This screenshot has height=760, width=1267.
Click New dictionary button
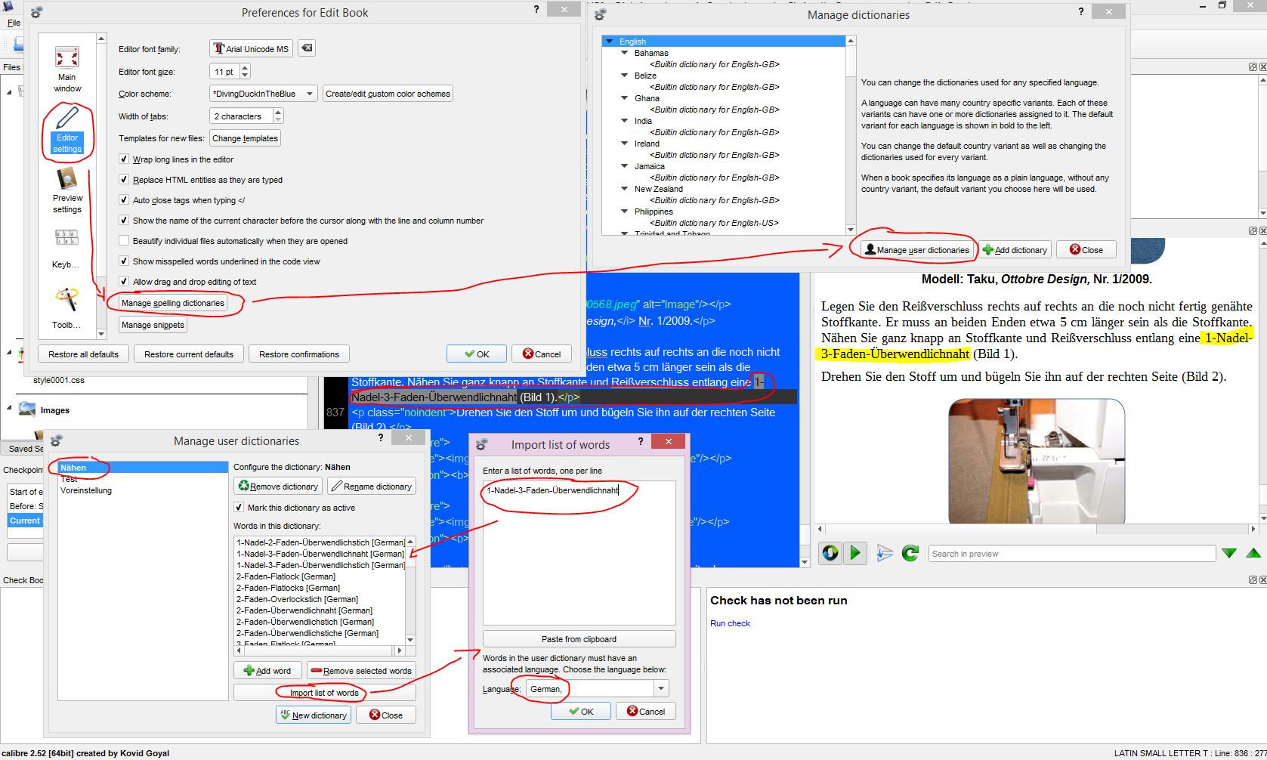[314, 715]
